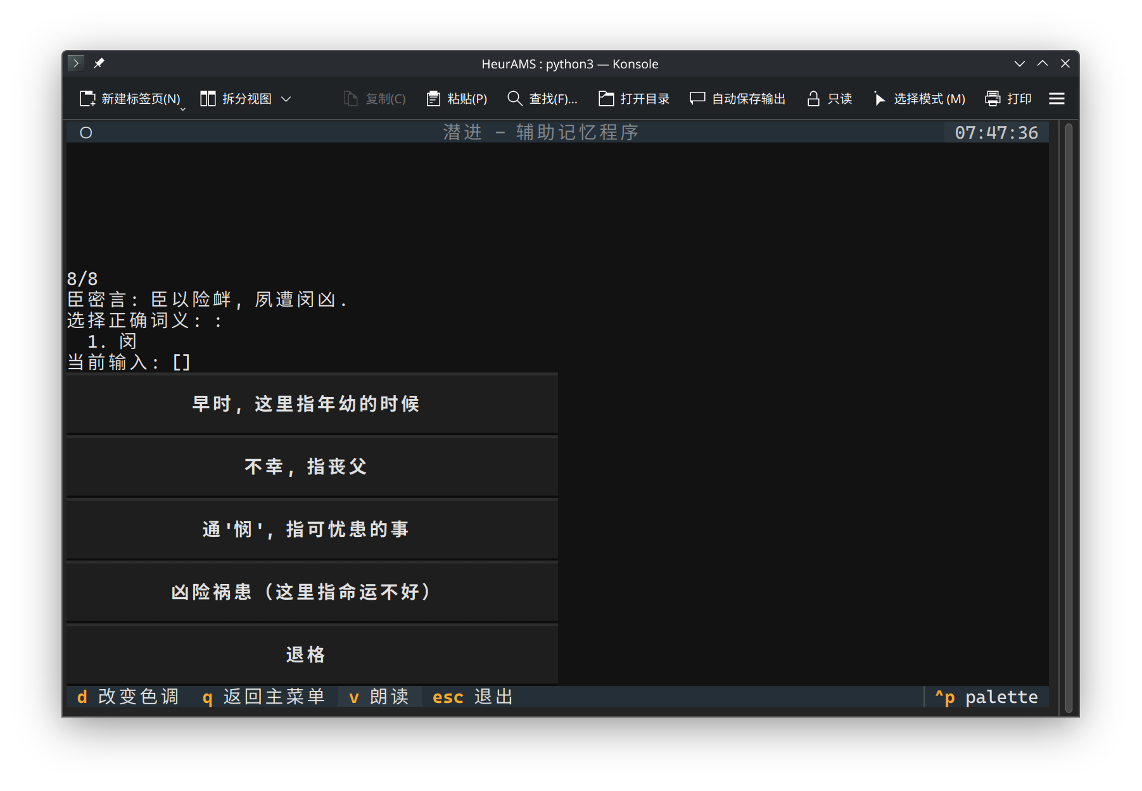Click the Open Directory (打开目录) folder icon
Screen dimensions: 1142x791
[x=606, y=99]
